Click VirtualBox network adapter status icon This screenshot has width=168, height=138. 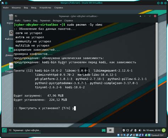(x=128, y=135)
